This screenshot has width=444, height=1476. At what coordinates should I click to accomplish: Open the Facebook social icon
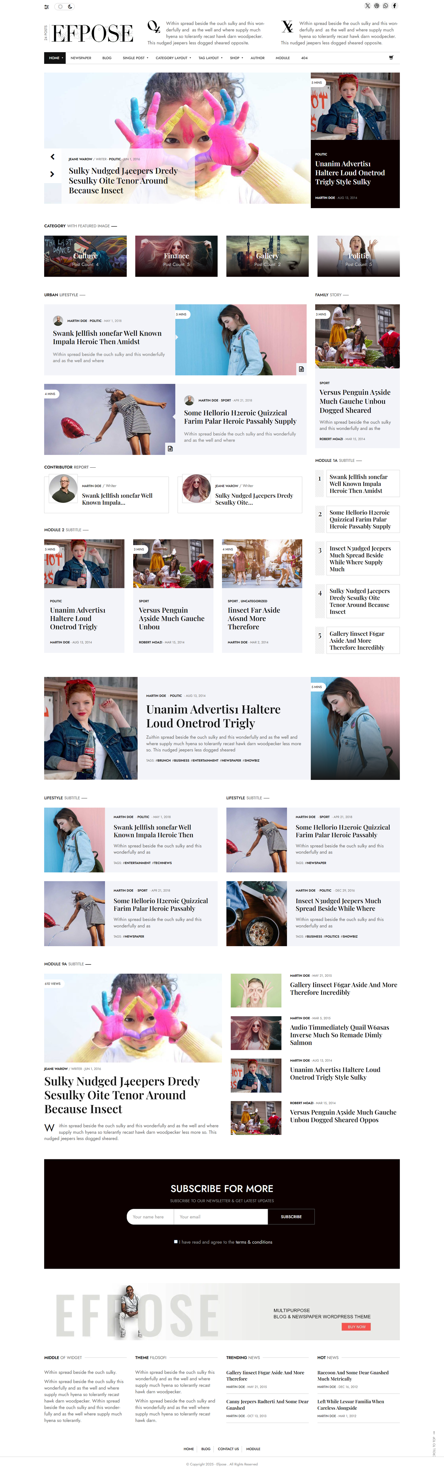[x=394, y=6]
